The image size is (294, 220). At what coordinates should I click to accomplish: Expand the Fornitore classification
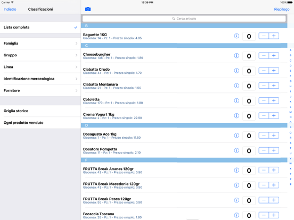[40, 90]
